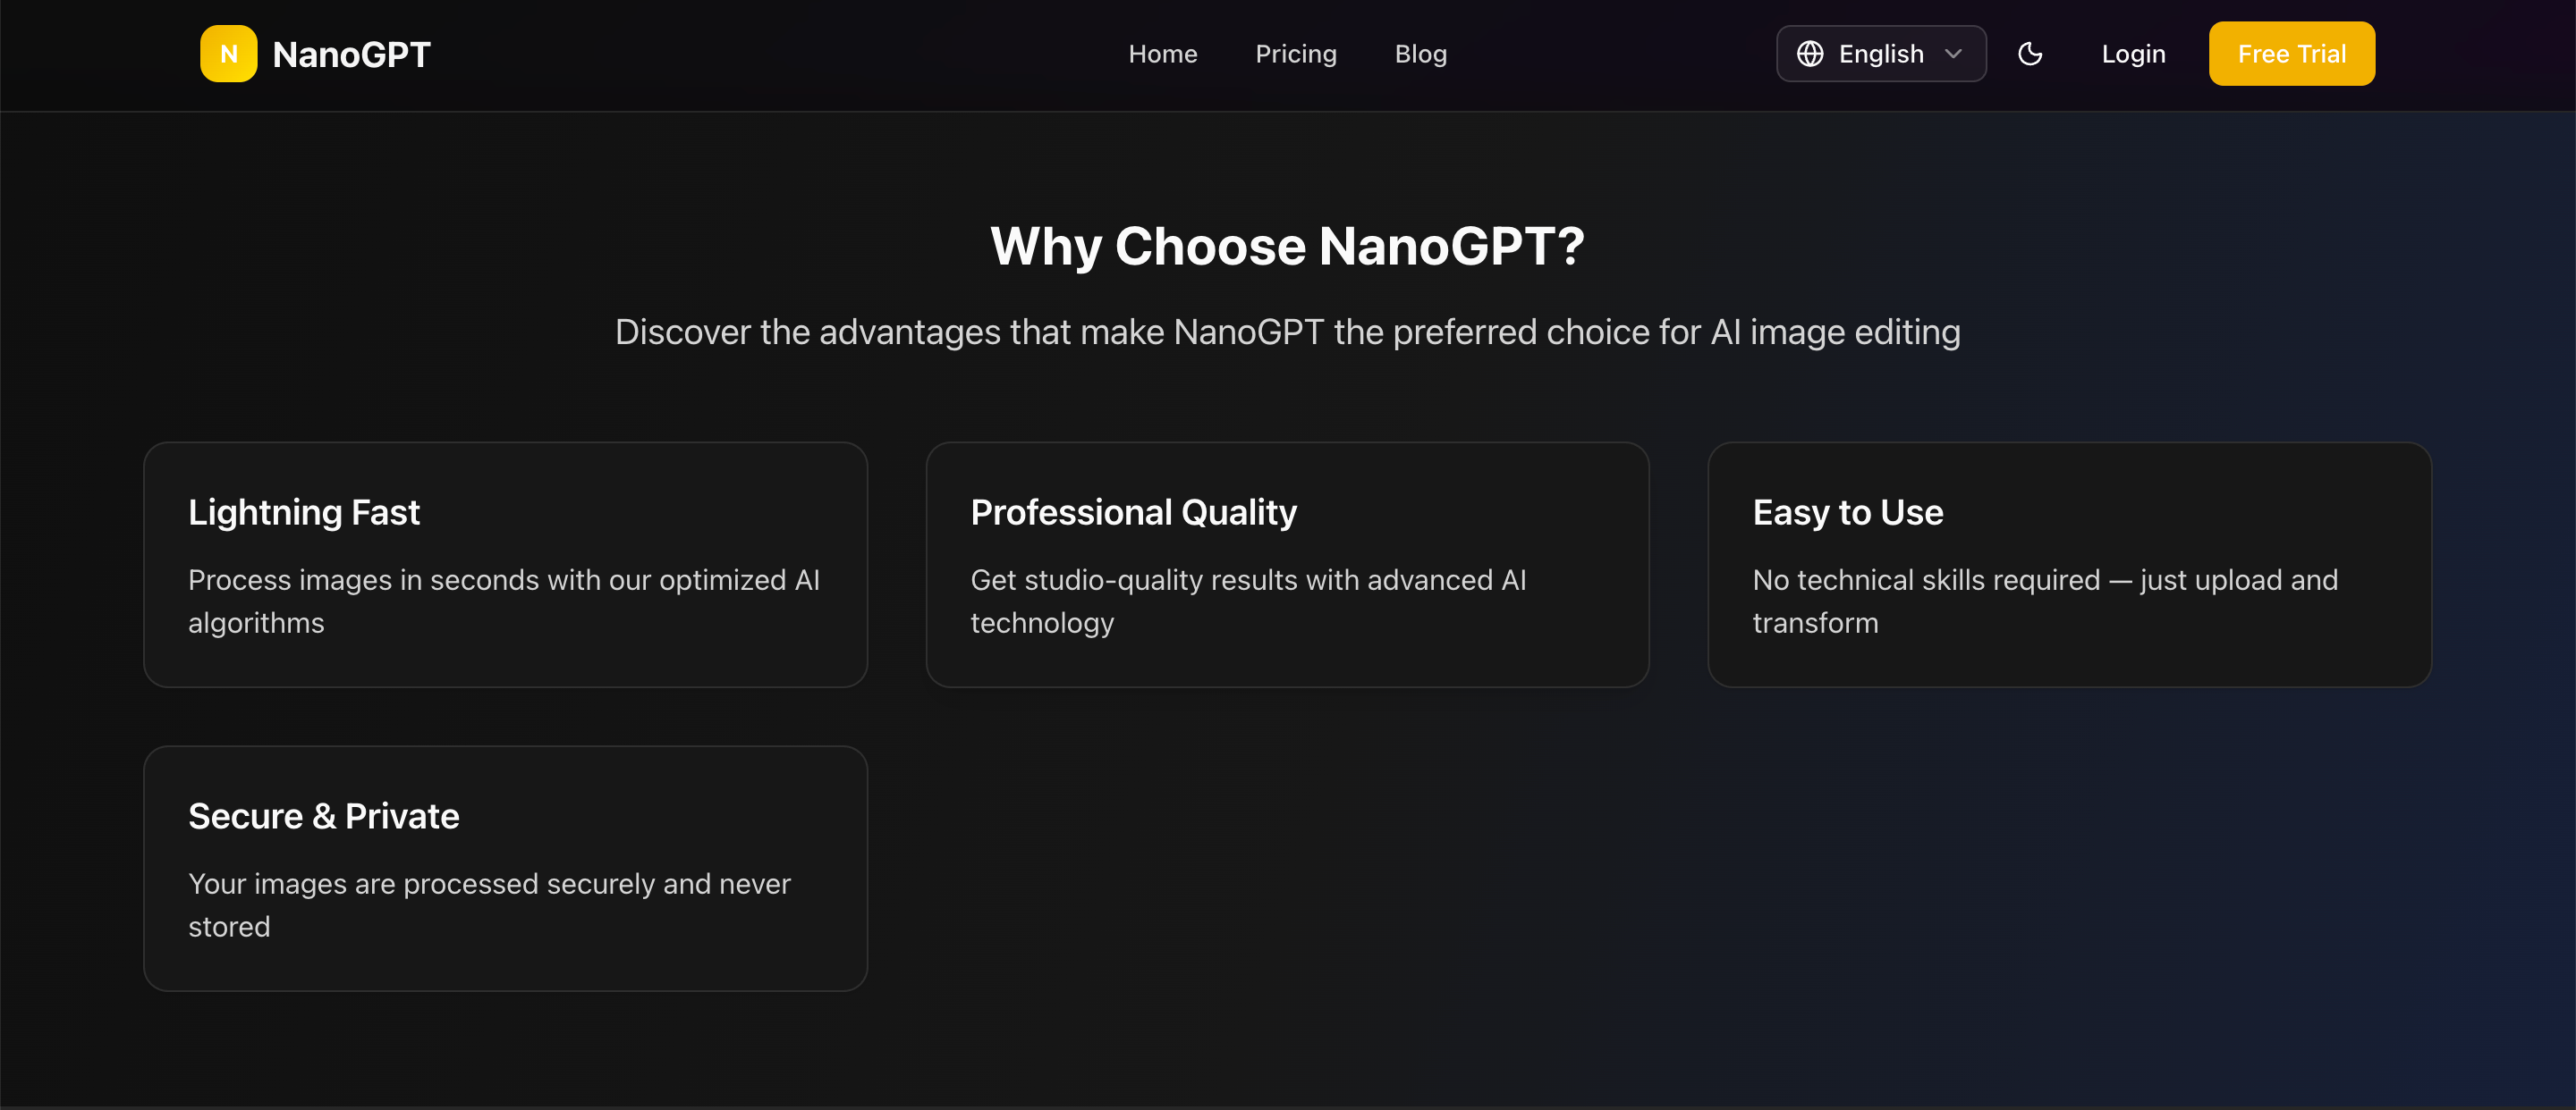Image resolution: width=2576 pixels, height=1110 pixels.
Task: Enable light theme via the moon toggle
Action: [2031, 54]
